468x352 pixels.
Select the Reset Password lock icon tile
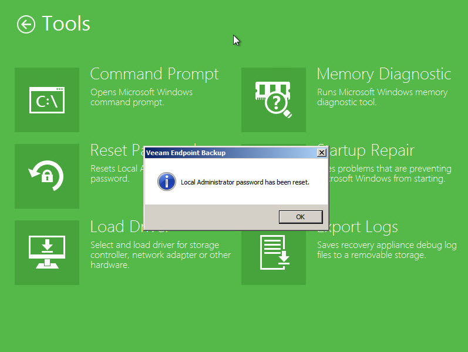(x=47, y=176)
